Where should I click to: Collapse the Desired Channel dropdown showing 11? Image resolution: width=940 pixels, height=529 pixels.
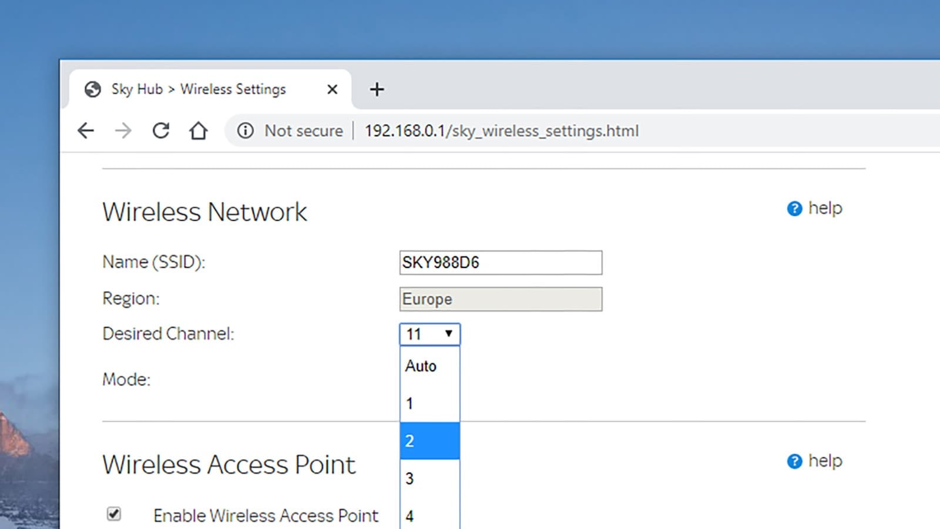pos(429,334)
